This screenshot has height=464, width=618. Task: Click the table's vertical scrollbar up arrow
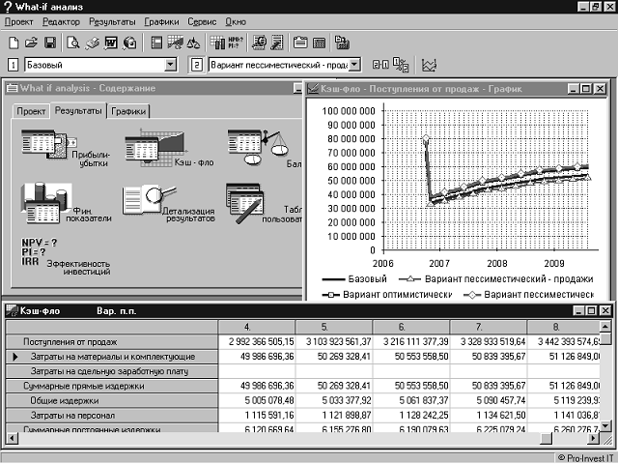605,327
